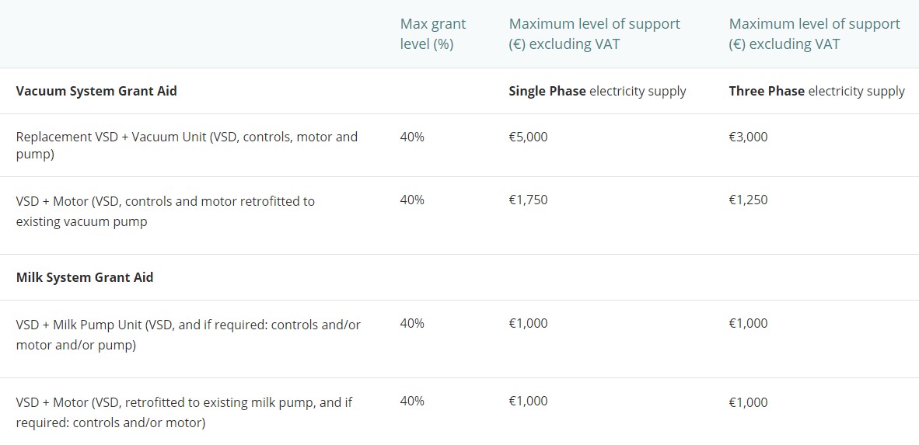The height and width of the screenshot is (445, 919).
Task: Select the "Three Phase electricity supply" subheading
Action: [816, 91]
